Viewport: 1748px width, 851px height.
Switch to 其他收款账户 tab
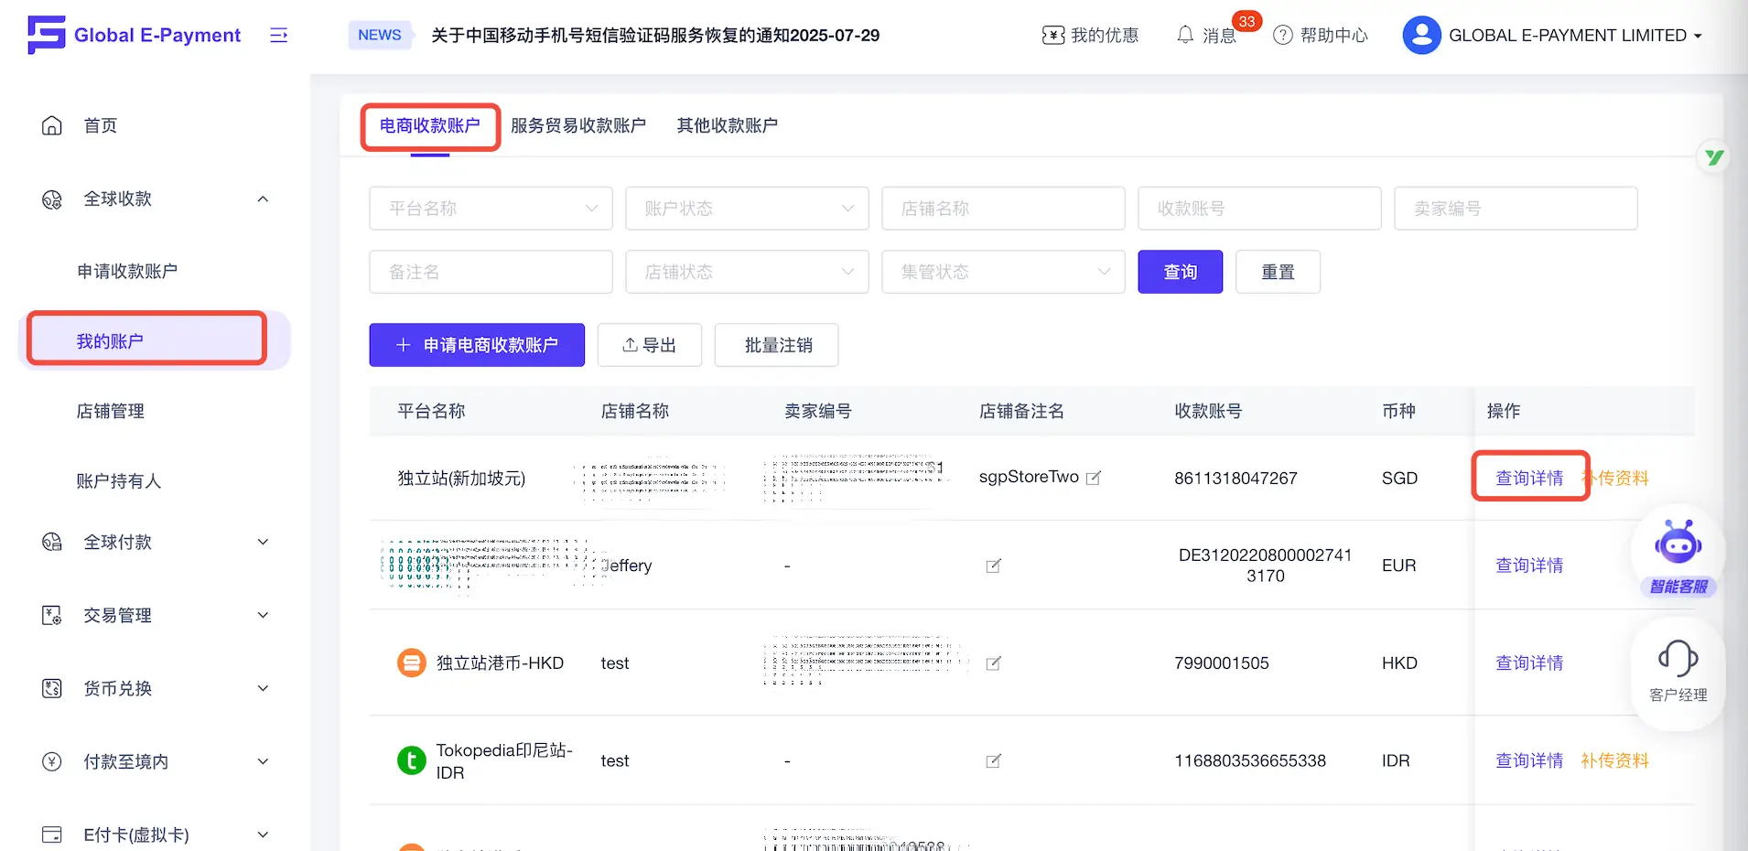[x=728, y=125]
